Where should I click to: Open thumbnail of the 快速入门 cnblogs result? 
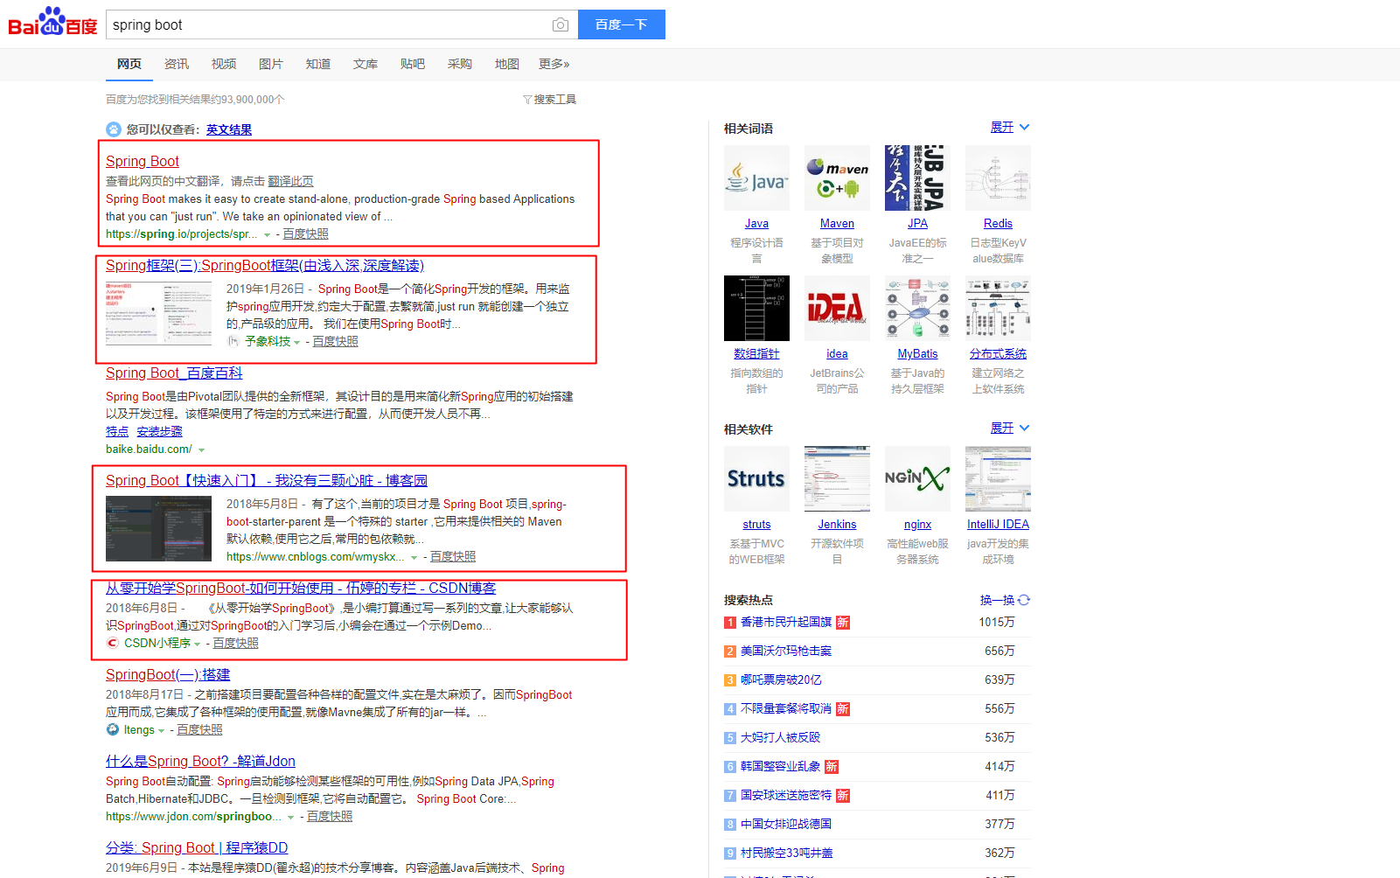pos(158,528)
